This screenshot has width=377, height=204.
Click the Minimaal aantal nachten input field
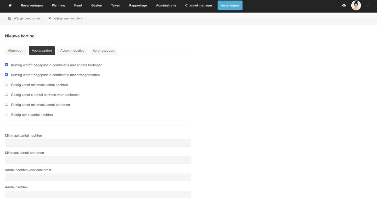pos(98,143)
